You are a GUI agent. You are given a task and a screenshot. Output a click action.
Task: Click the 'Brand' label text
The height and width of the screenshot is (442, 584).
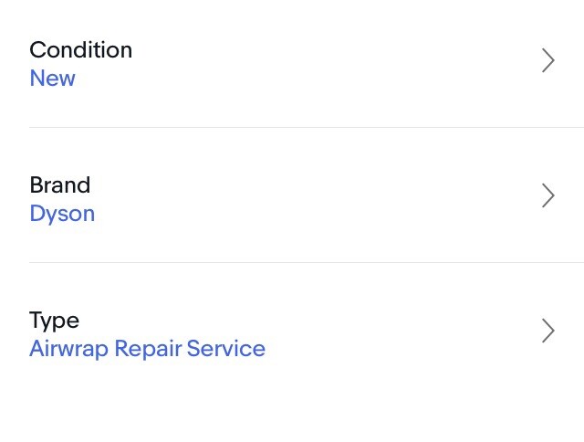(x=59, y=185)
